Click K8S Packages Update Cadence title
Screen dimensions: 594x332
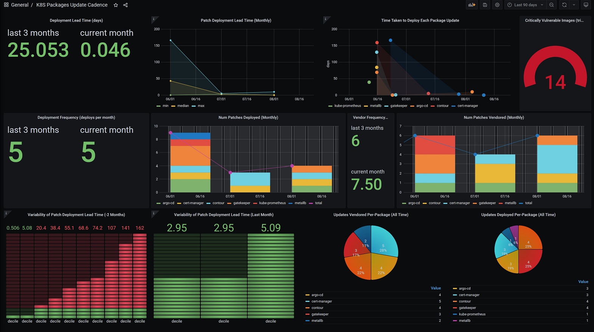click(x=72, y=5)
